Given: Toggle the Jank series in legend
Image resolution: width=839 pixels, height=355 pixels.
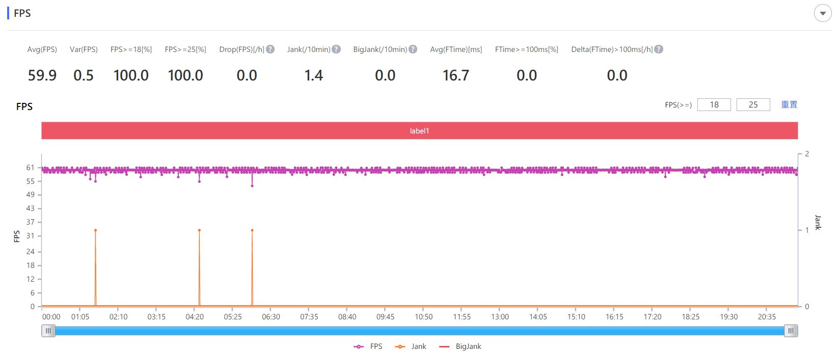Looking at the screenshot, I should pyautogui.click(x=410, y=346).
